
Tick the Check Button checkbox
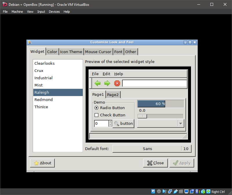96,115
